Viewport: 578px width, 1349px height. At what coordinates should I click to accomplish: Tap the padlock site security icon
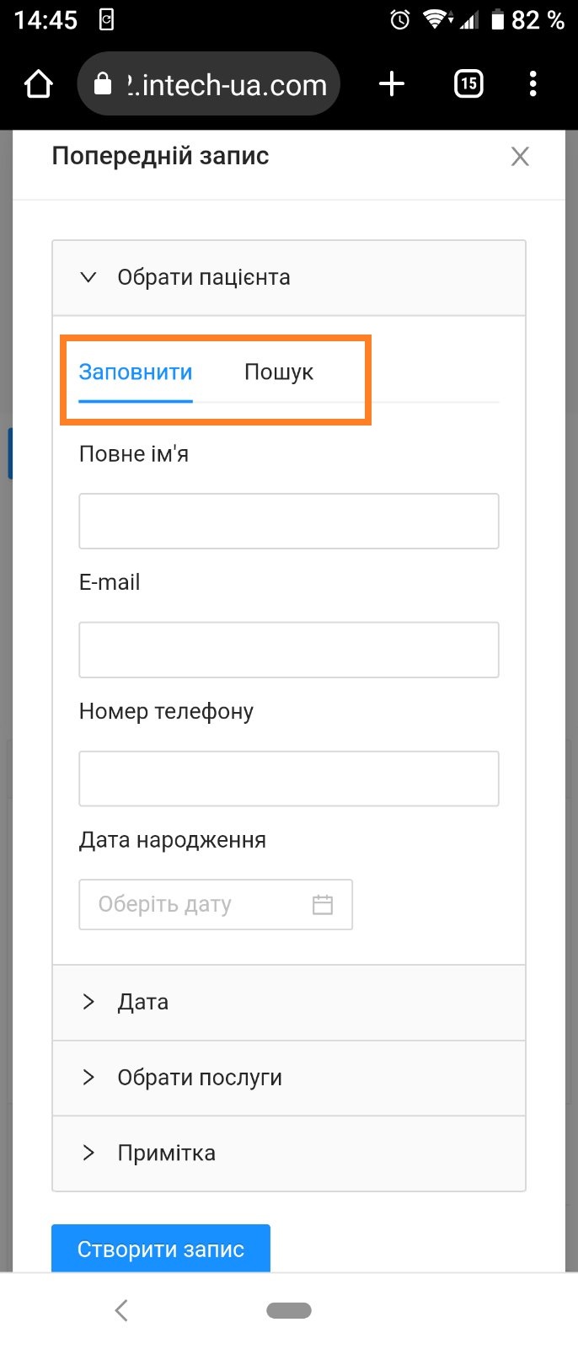pos(103,84)
